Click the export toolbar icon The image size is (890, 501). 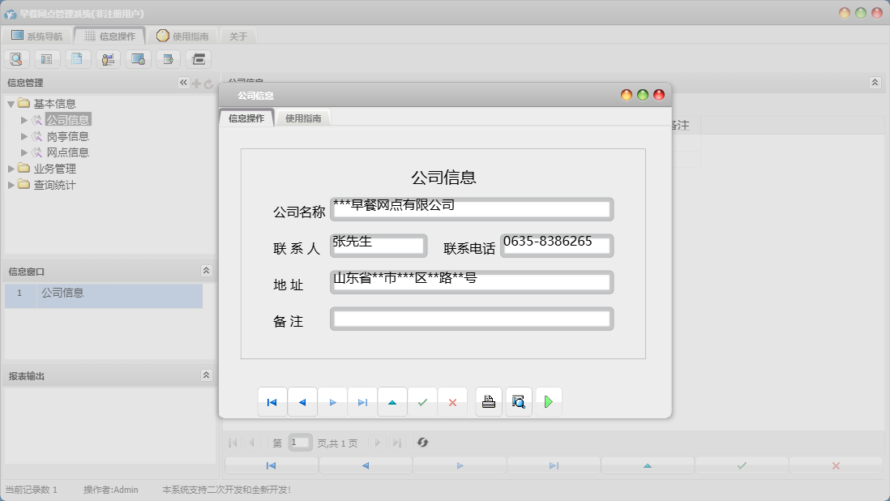pos(168,58)
